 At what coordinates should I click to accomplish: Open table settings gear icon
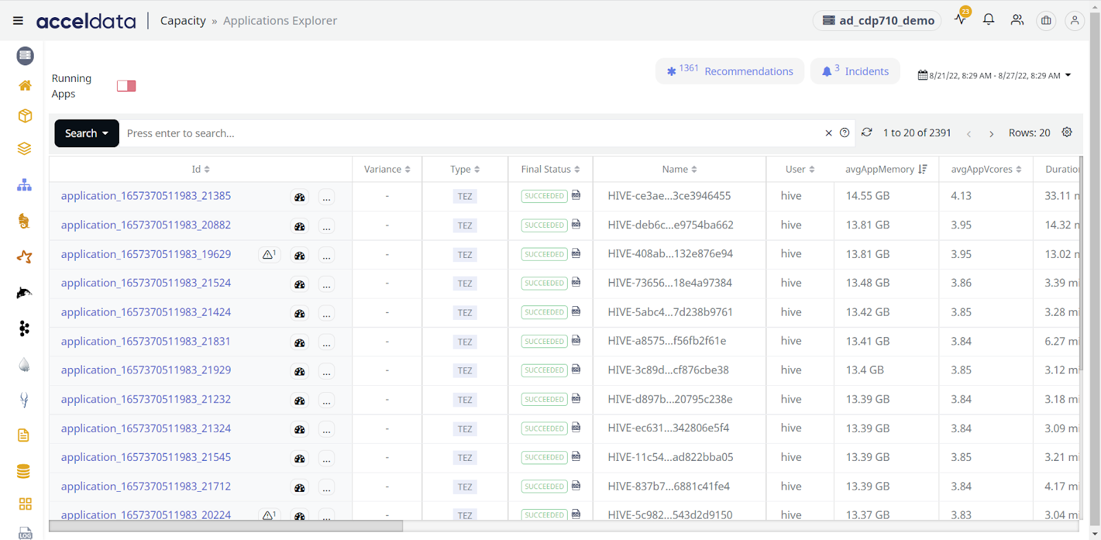[x=1067, y=132]
